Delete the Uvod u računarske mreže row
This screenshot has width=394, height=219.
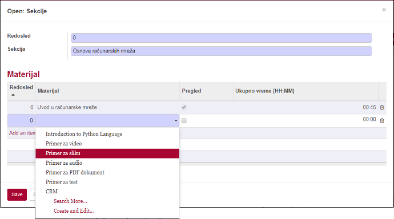[382, 107]
